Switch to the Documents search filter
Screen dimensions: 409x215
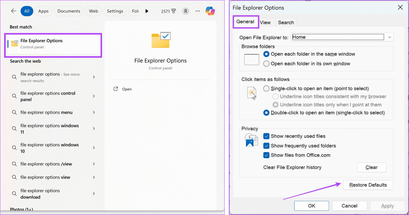pyautogui.click(x=69, y=11)
